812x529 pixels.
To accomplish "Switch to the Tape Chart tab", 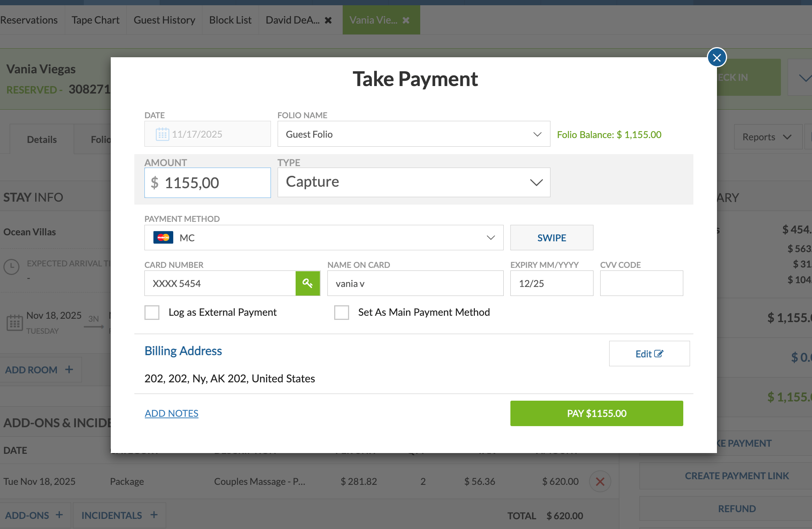I will pyautogui.click(x=95, y=20).
